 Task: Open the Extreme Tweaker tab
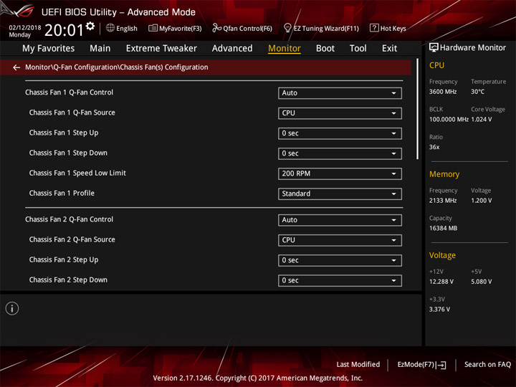[x=161, y=49]
